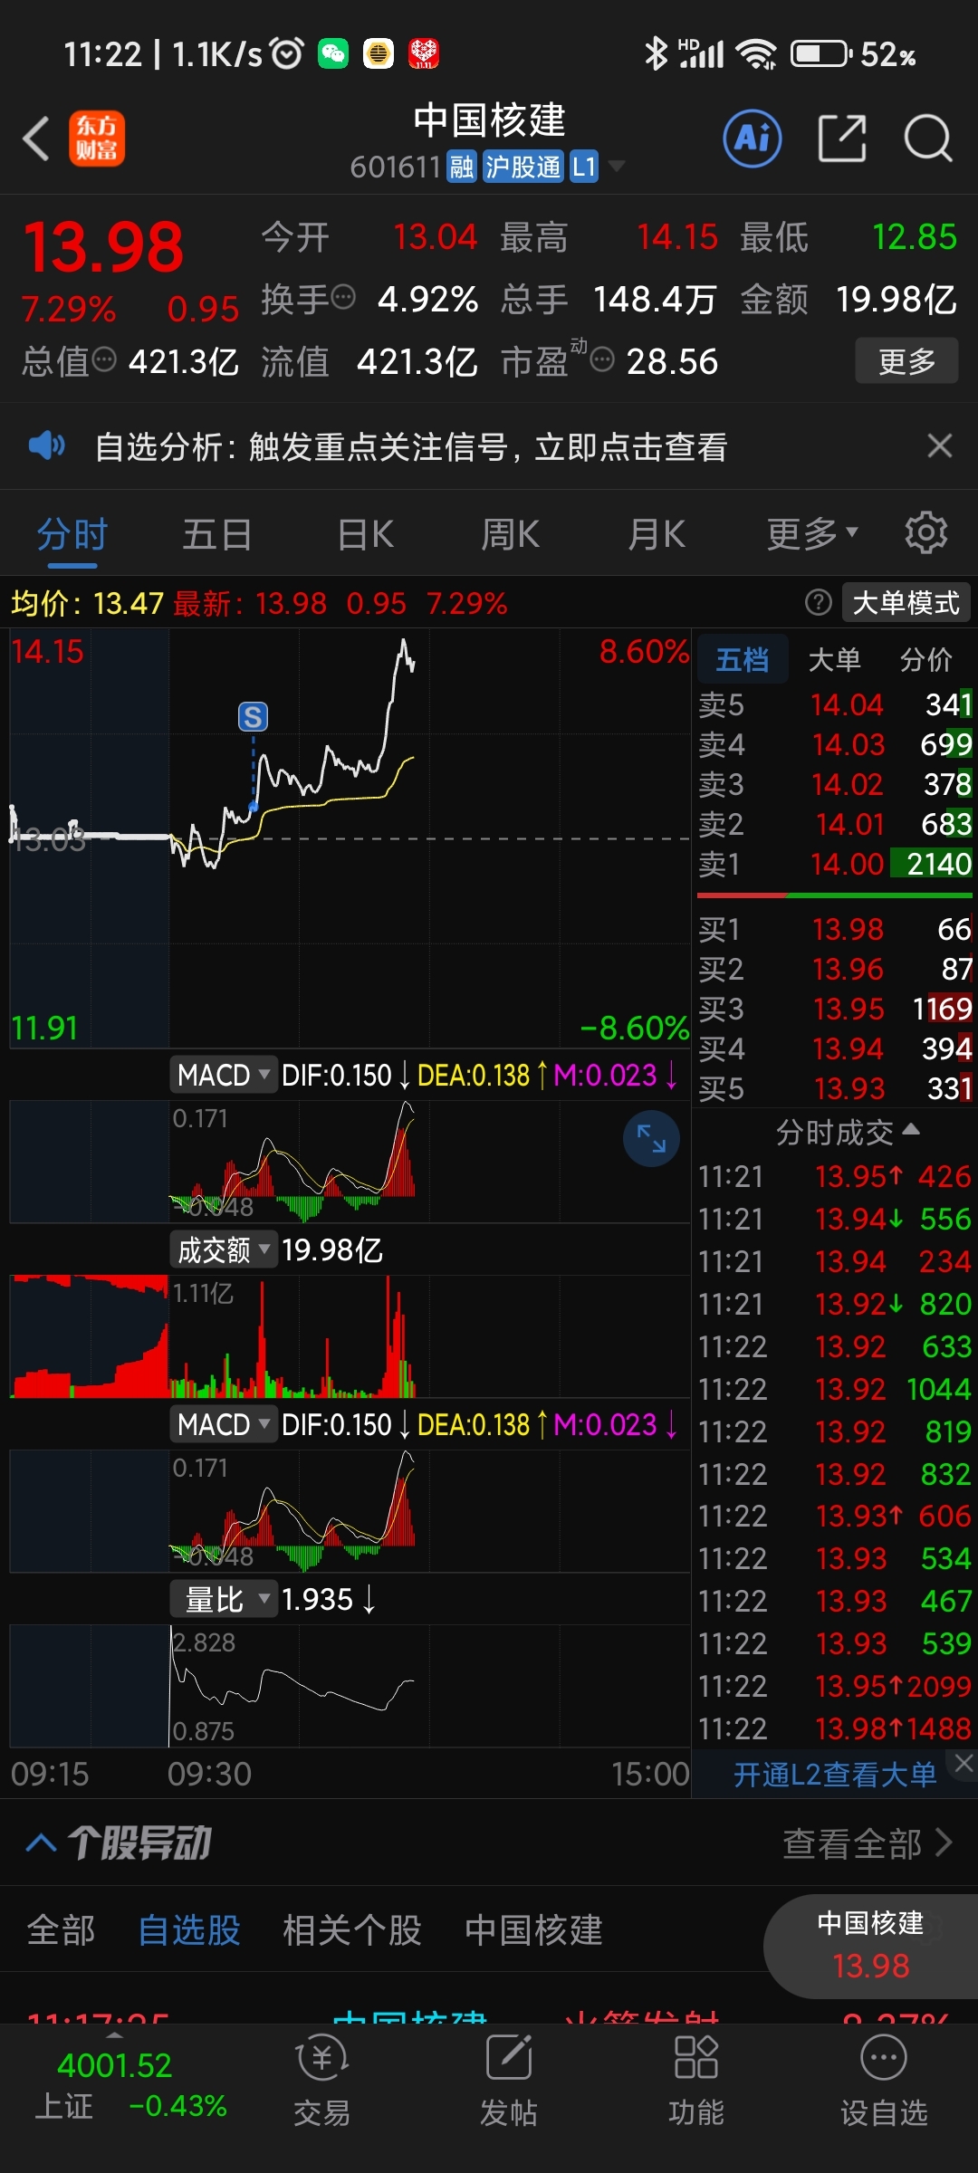Screen dimensions: 978x2173
Task: Select the 相关个股 filter tab
Action: pyautogui.click(x=352, y=1929)
